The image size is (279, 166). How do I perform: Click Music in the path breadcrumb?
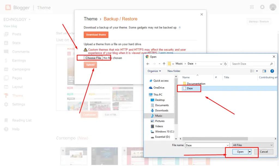click(179, 64)
